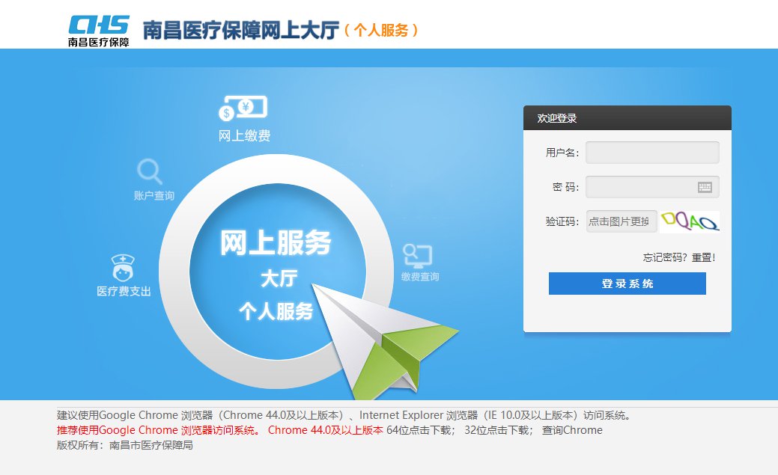The width and height of the screenshot is (778, 475).
Task: Open the 账户查询 magnifier icon
Action: pyautogui.click(x=149, y=171)
